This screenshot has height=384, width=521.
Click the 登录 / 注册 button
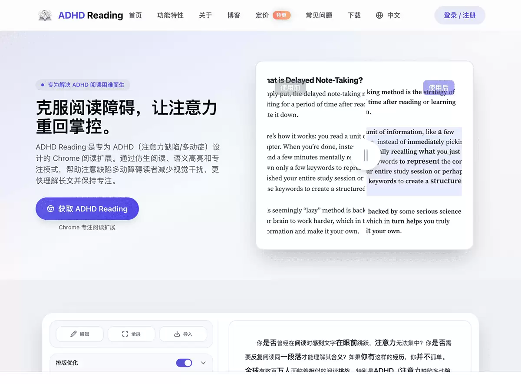coord(460,15)
